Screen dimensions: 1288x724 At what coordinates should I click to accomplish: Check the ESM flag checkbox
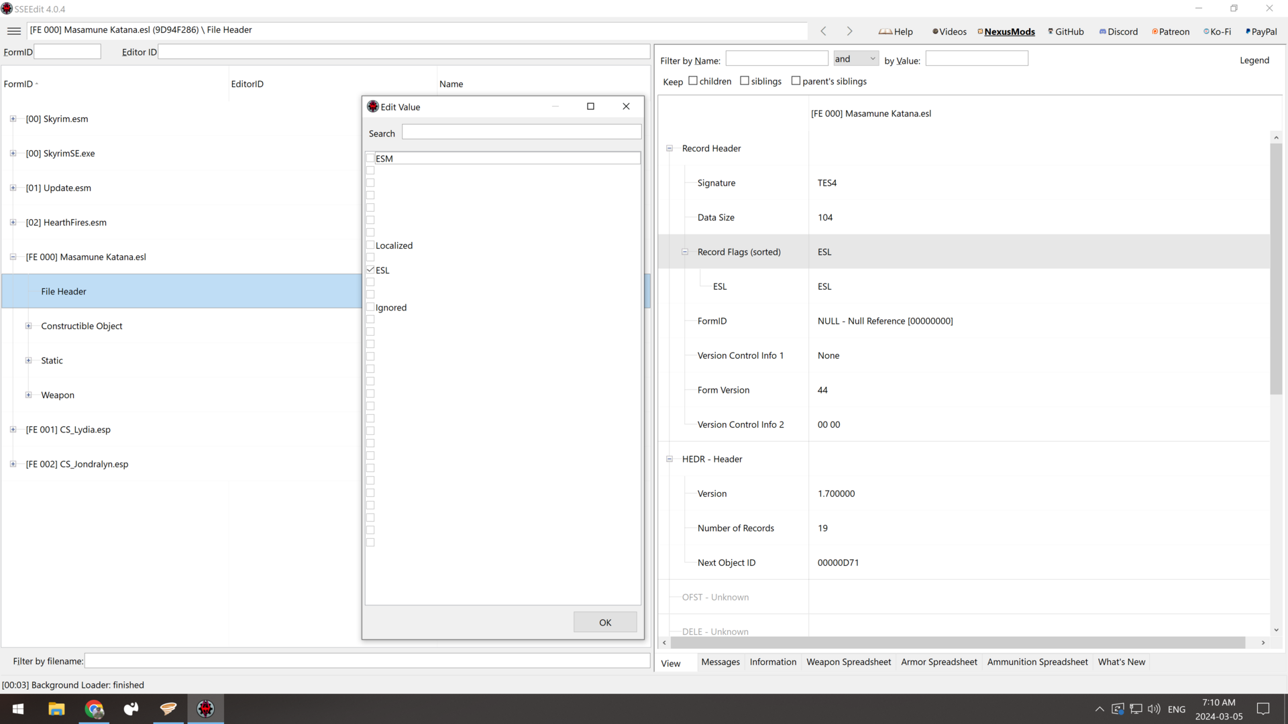click(370, 158)
